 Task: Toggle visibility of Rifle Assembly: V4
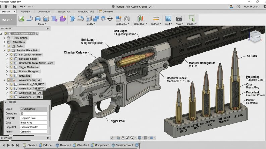[6, 34]
